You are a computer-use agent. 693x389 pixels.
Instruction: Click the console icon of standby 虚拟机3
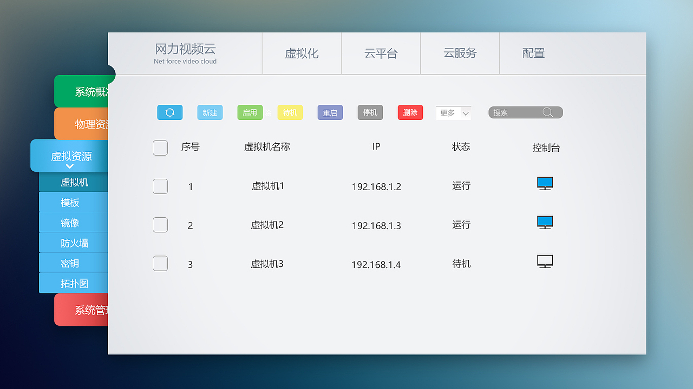[545, 261]
